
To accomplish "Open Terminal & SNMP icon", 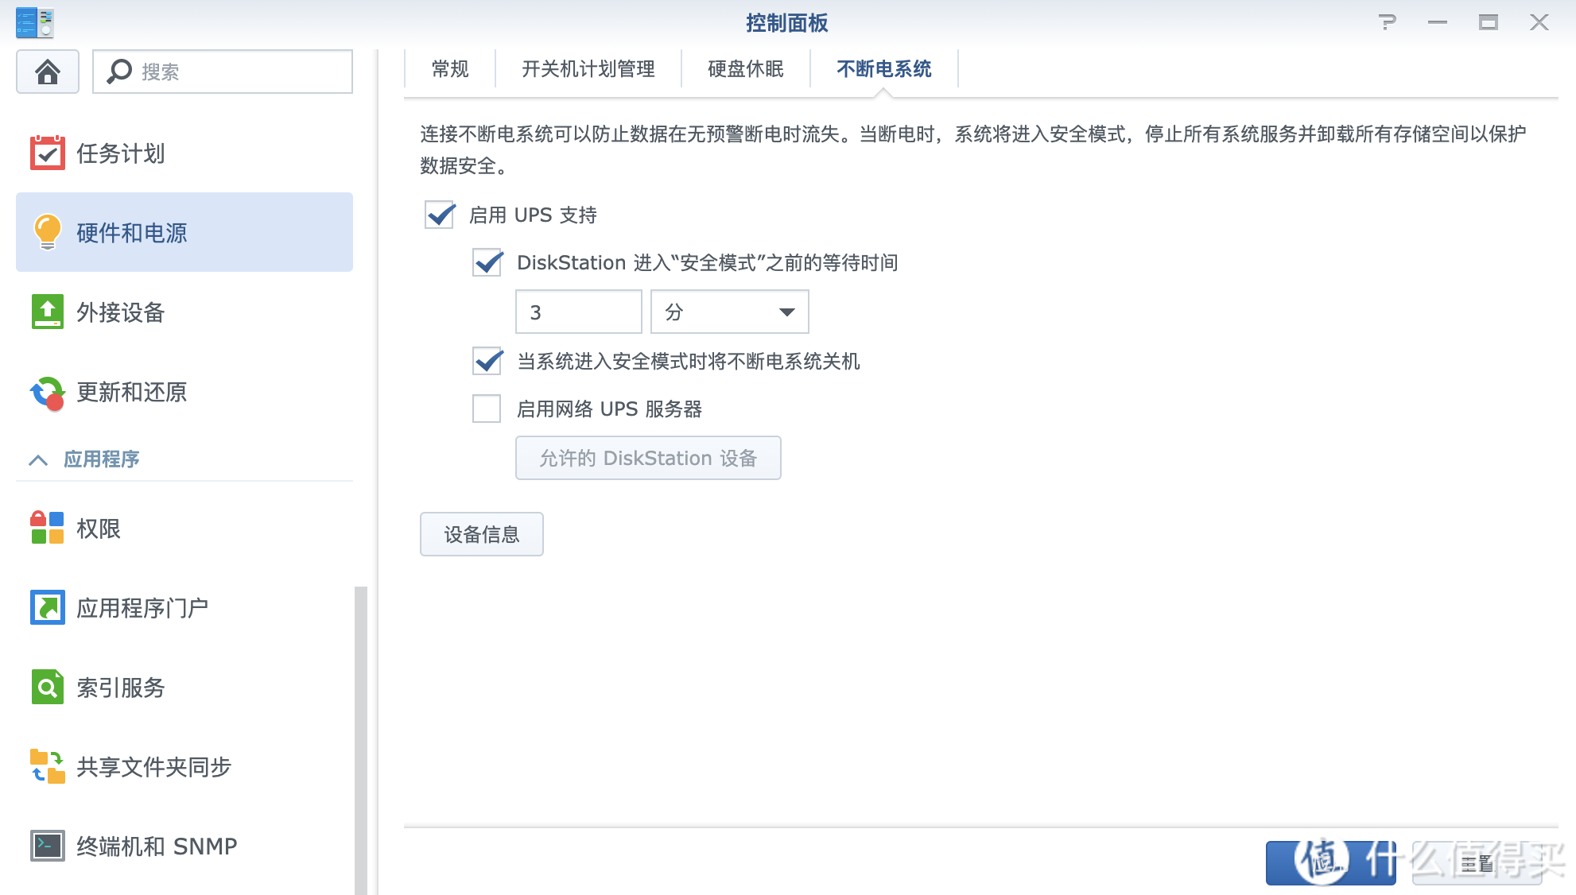I will (48, 846).
